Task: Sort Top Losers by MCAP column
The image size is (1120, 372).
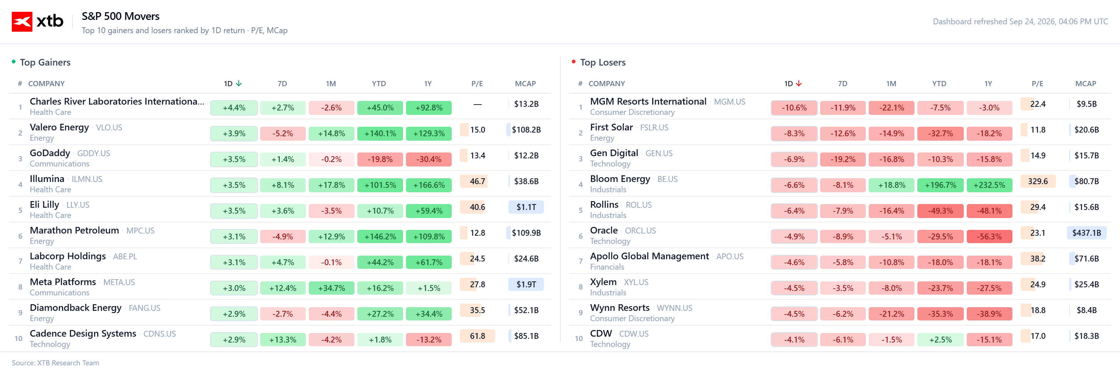Action: pos(1086,84)
